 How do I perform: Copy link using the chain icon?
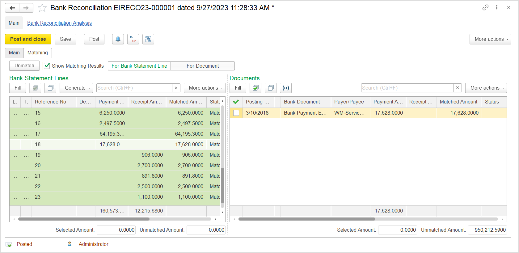tap(485, 7)
